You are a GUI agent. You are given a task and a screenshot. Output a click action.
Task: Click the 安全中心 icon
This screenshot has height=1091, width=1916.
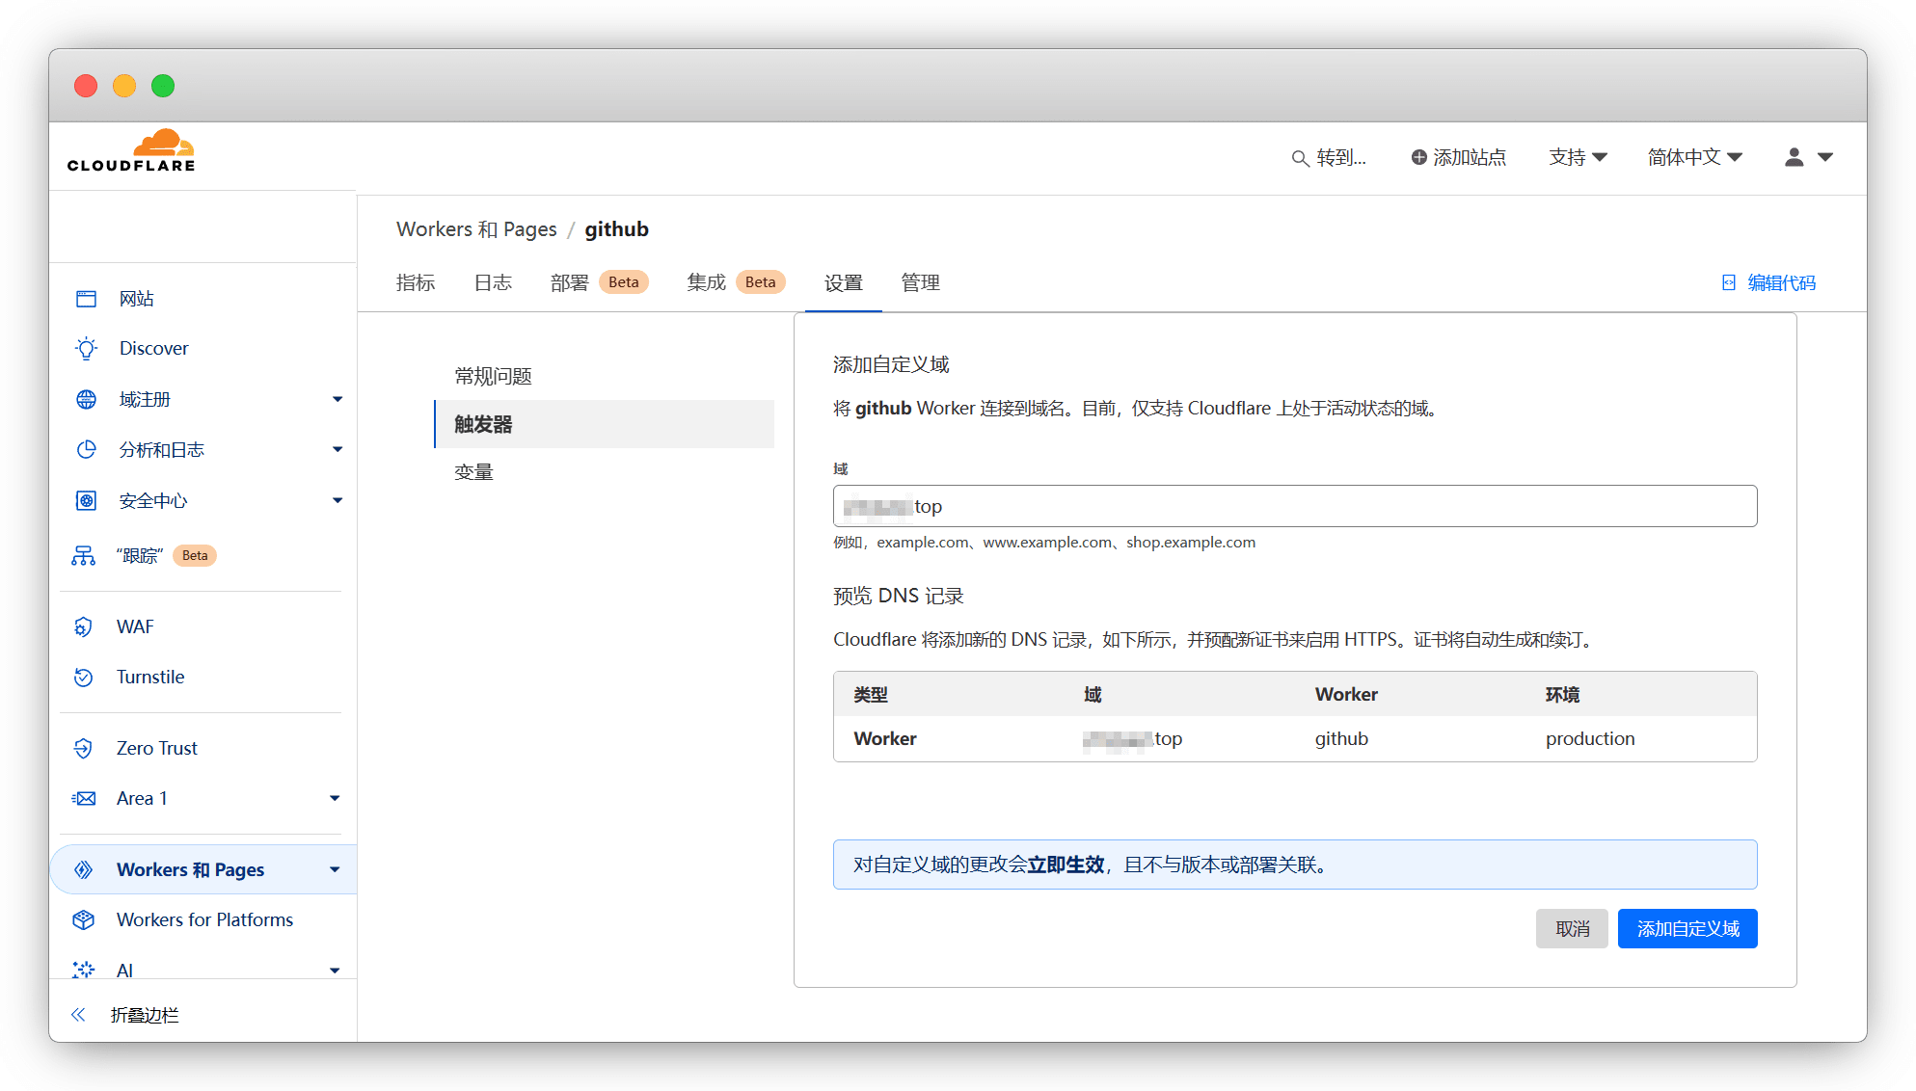[x=86, y=500]
